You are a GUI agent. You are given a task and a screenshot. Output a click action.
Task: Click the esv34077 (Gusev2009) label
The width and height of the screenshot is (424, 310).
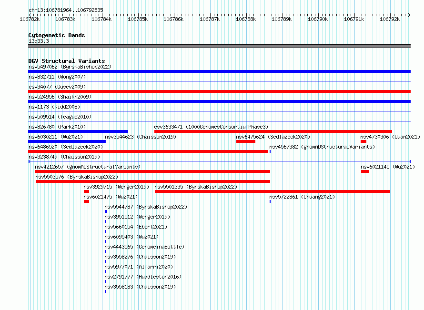point(57,87)
